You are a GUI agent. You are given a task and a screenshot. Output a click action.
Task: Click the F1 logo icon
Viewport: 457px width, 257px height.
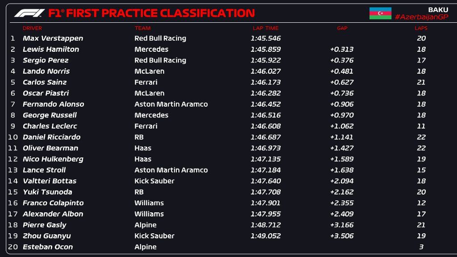(29, 13)
